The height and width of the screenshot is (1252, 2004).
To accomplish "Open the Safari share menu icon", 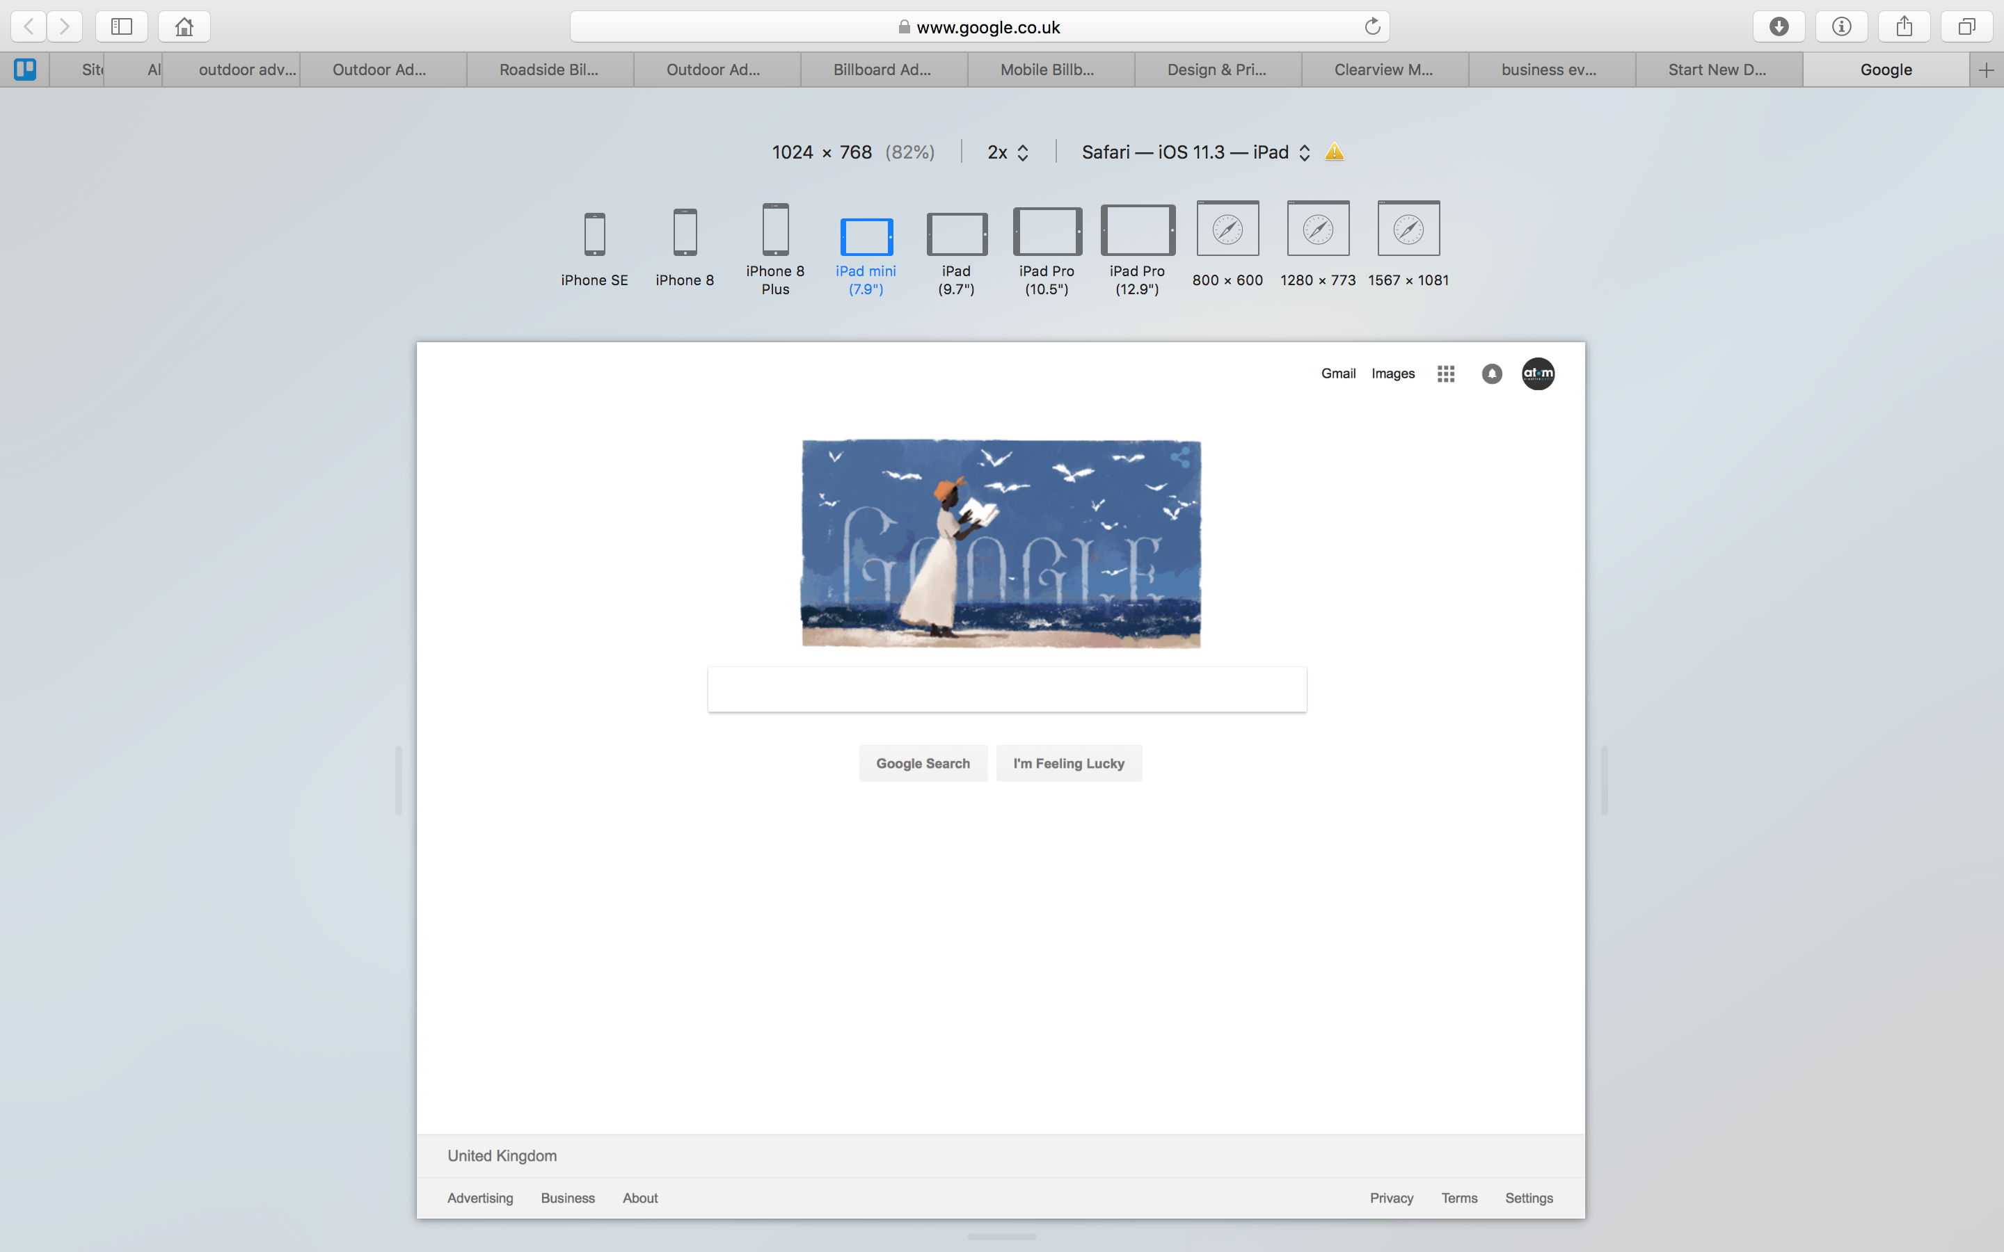I will [x=1904, y=26].
